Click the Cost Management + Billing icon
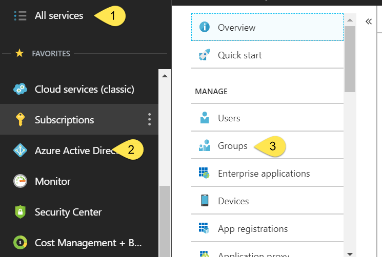The height and width of the screenshot is (257, 382). (20, 243)
